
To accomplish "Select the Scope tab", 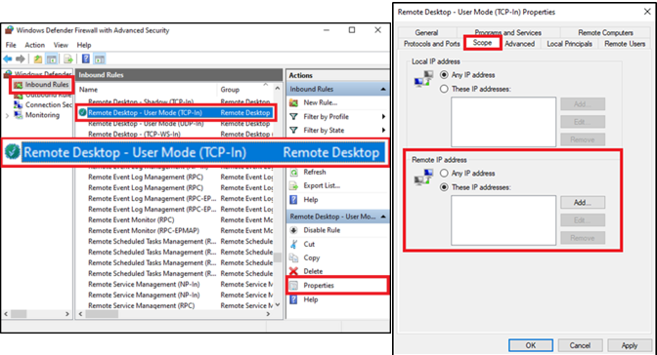I will (x=482, y=43).
